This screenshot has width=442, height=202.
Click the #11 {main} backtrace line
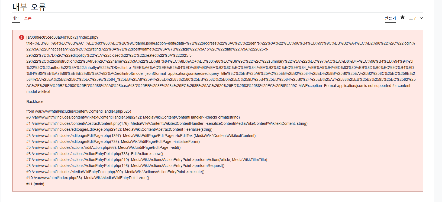pyautogui.click(x=35, y=184)
